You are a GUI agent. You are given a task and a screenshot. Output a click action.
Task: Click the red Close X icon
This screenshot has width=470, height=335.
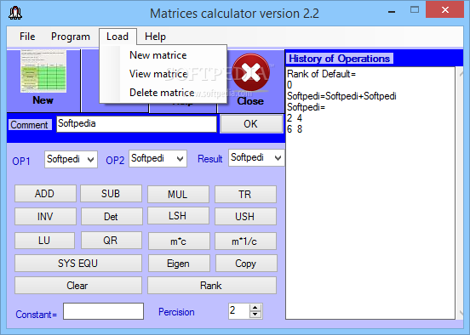pos(251,73)
